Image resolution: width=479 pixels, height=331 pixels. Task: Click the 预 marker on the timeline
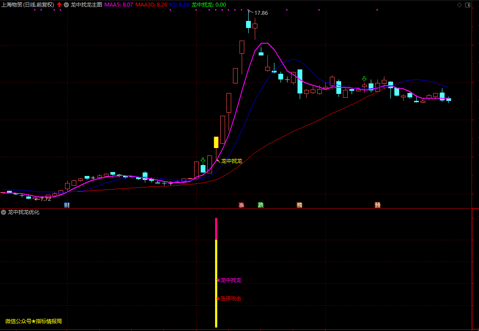[x=378, y=205]
